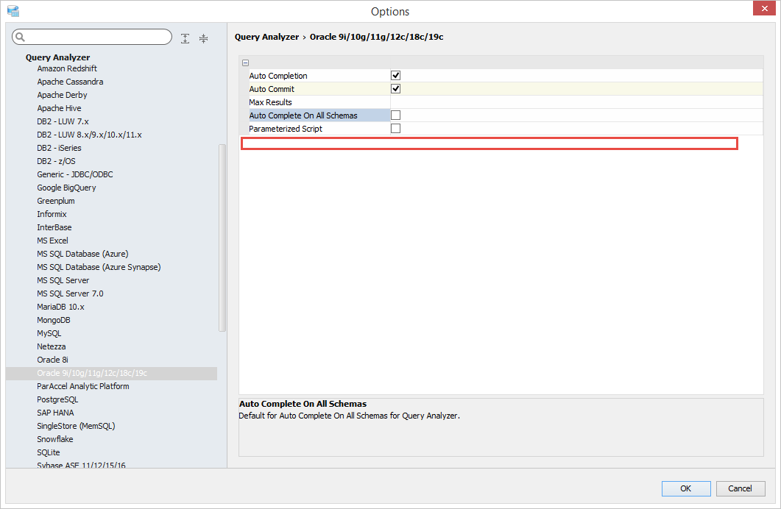Click the Options window application icon
This screenshot has height=509, width=781.
point(13,11)
